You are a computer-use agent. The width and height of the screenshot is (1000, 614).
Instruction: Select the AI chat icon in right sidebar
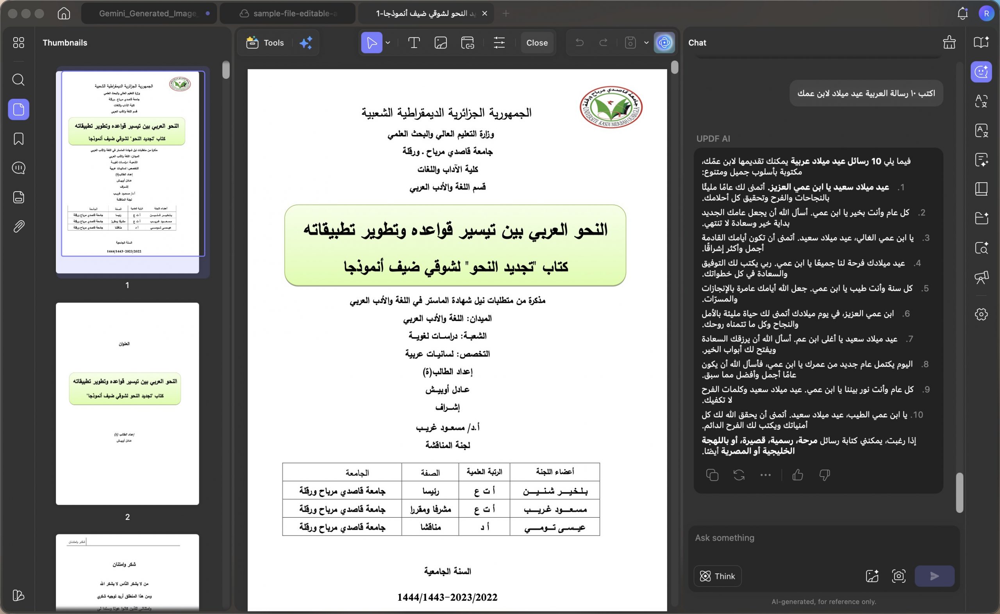point(981,72)
